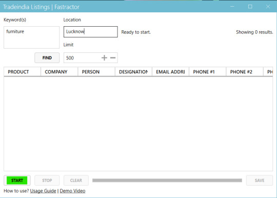The width and height of the screenshot is (277, 198).
Task: Click the DESIGNATION column header
Action: [x=133, y=72]
